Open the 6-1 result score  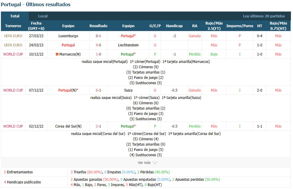click(99, 90)
